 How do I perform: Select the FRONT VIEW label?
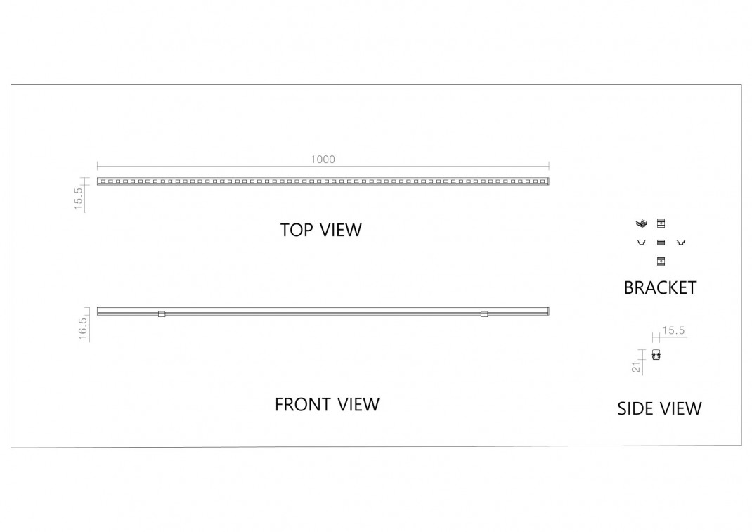click(x=327, y=404)
